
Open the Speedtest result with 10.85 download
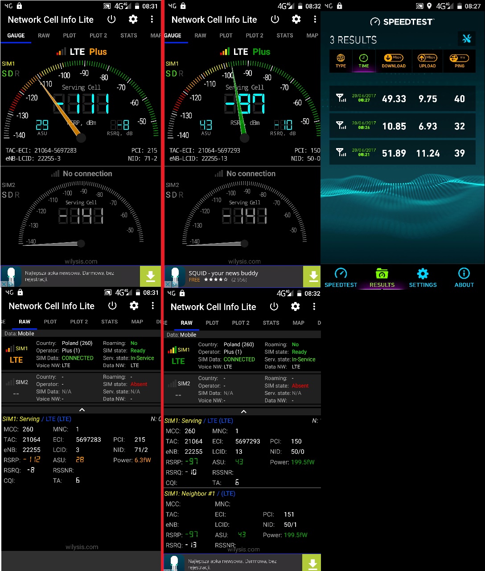(403, 126)
